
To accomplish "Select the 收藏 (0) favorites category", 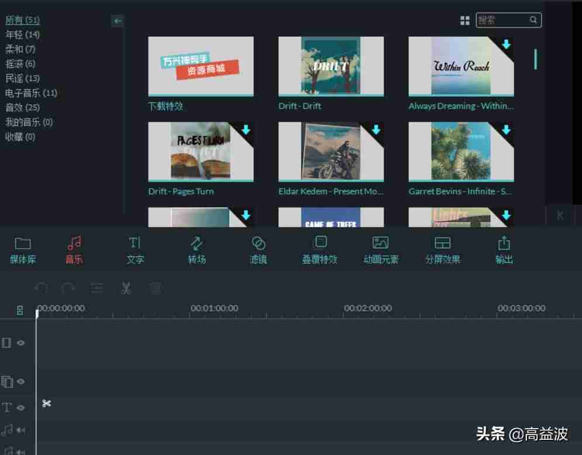I will (x=20, y=137).
